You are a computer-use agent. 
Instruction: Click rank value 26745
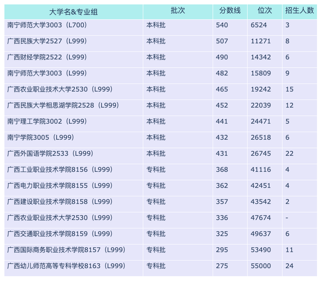(x=261, y=153)
